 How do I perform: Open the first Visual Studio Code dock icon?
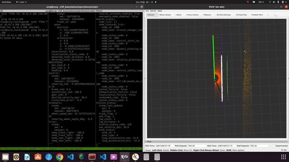point(70,157)
